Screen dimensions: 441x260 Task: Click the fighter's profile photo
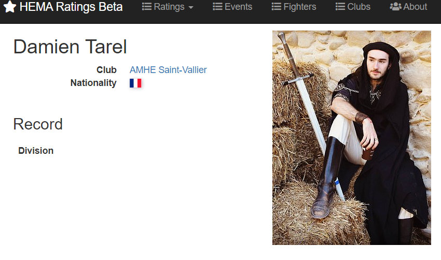pos(351,137)
